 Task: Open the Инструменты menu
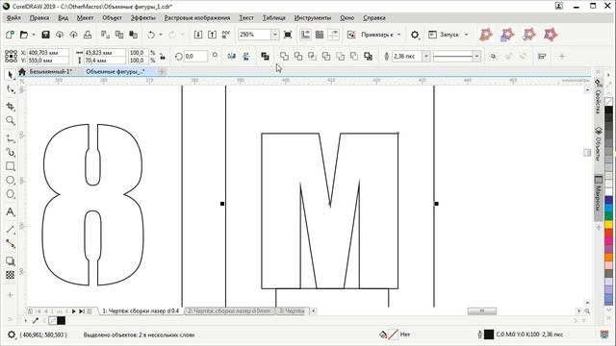[313, 17]
